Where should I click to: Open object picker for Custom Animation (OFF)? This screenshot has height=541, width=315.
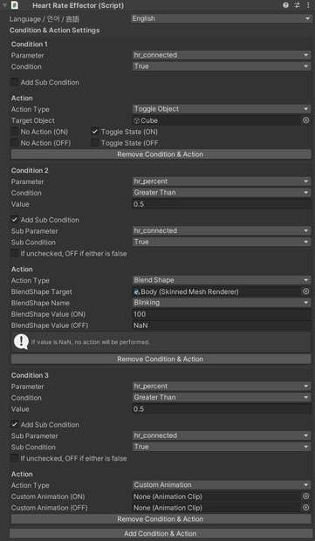tap(305, 508)
